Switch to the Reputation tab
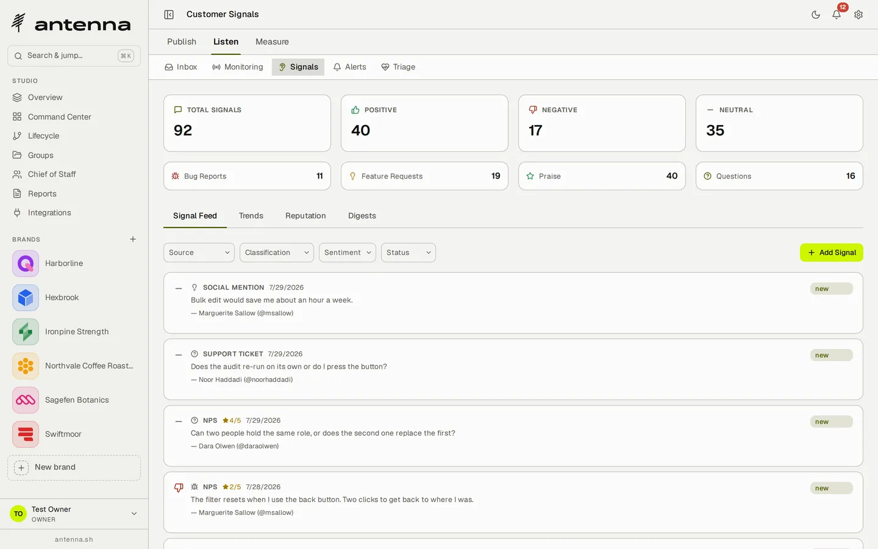The width and height of the screenshot is (878, 549). click(x=305, y=216)
